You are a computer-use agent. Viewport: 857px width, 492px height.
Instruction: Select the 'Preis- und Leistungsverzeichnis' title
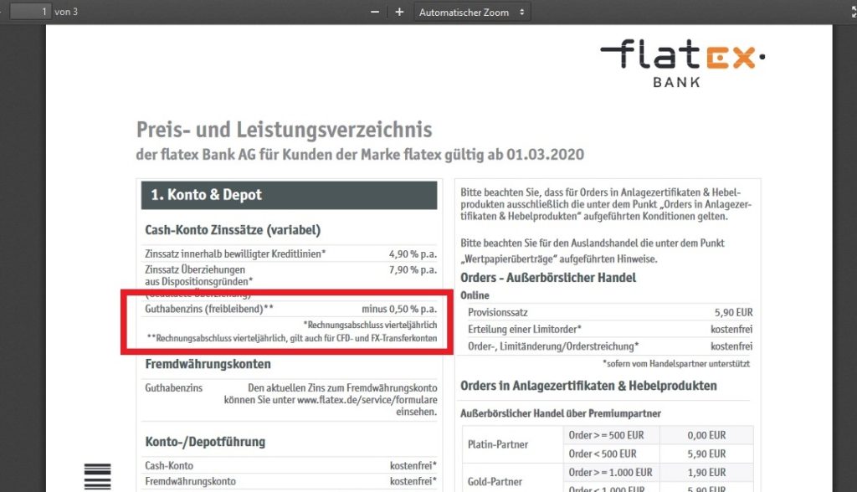(285, 130)
